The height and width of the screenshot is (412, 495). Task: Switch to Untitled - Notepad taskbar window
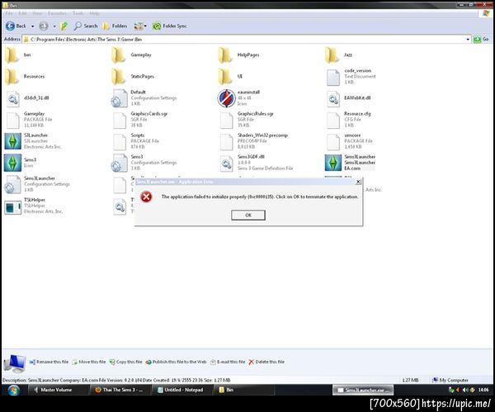coord(181,390)
